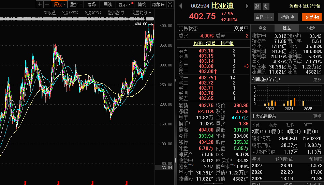
Task: Click the panel splitter collapse handle
Action: click(x=176, y=160)
